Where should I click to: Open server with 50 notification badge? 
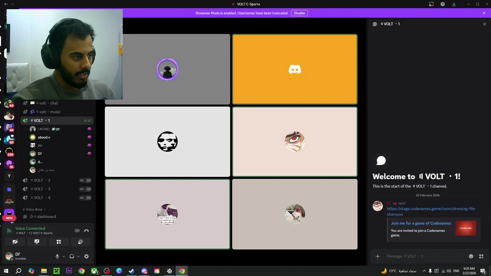[x=9, y=140]
